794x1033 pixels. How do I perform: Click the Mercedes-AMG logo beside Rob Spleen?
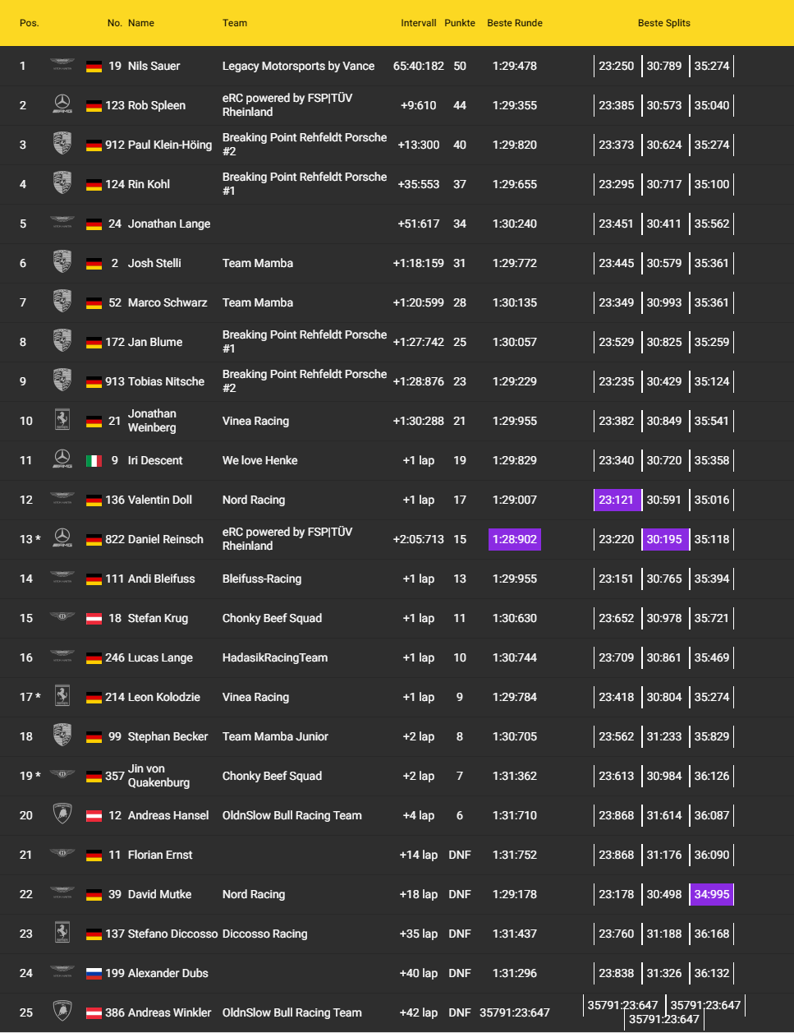tap(62, 104)
